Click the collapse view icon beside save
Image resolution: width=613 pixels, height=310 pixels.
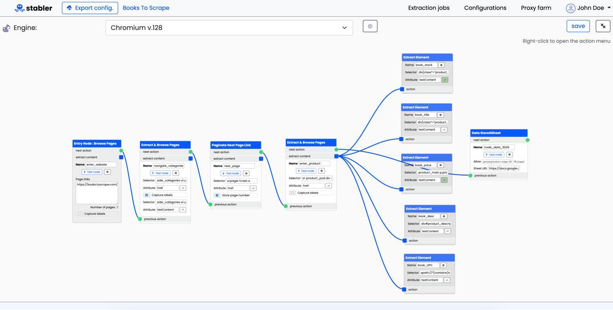(602, 26)
